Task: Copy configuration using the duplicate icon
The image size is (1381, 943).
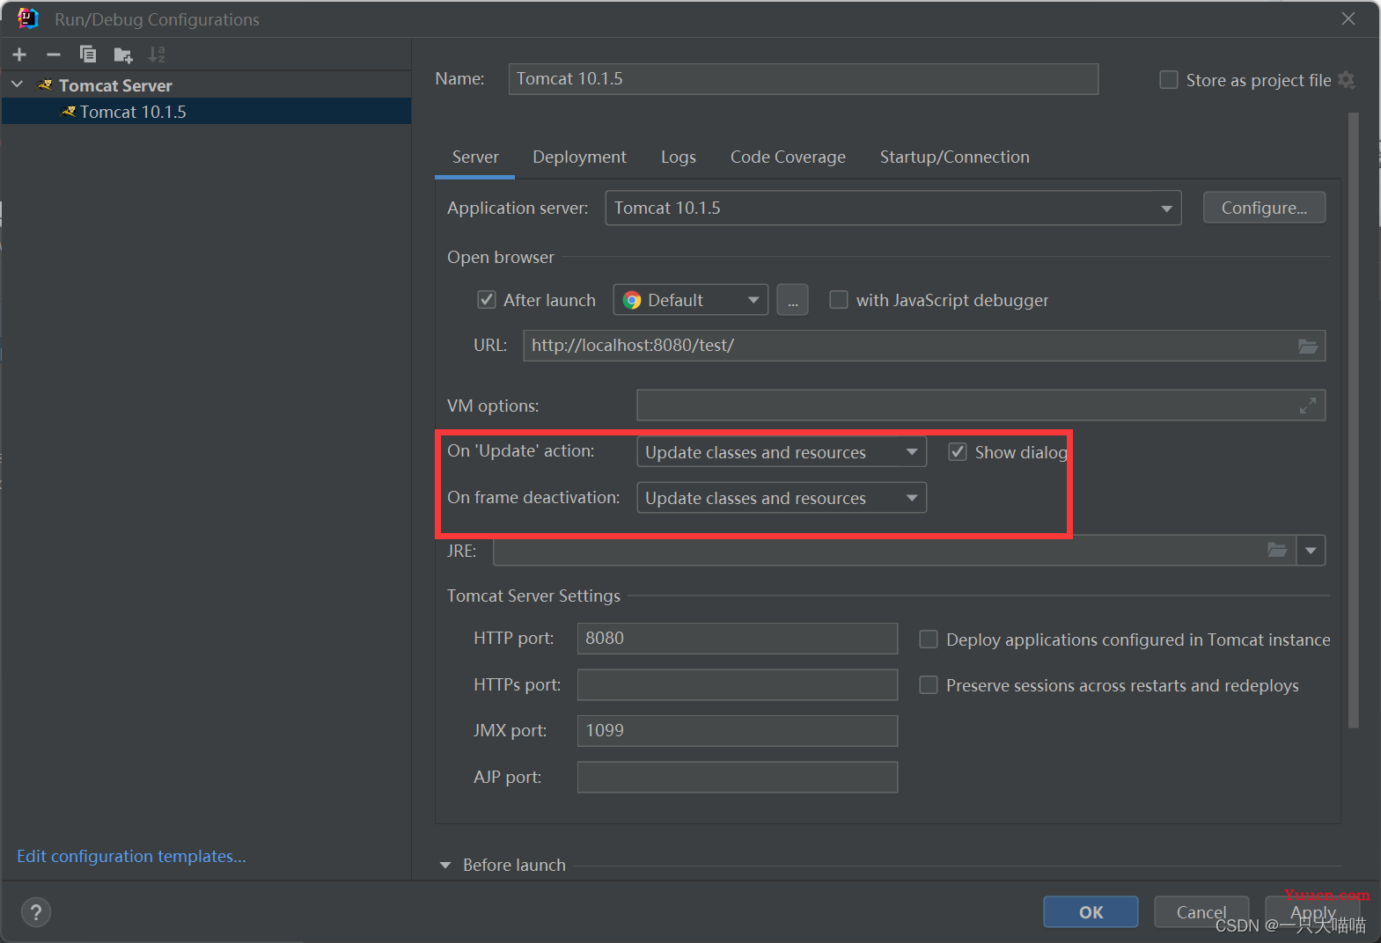Action: pos(88,55)
